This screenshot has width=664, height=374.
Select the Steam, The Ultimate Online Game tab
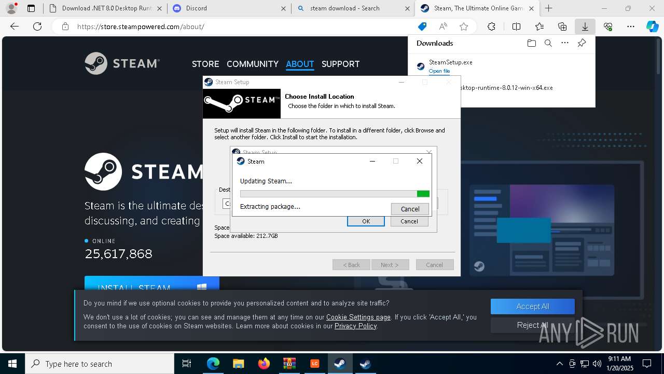(476, 8)
